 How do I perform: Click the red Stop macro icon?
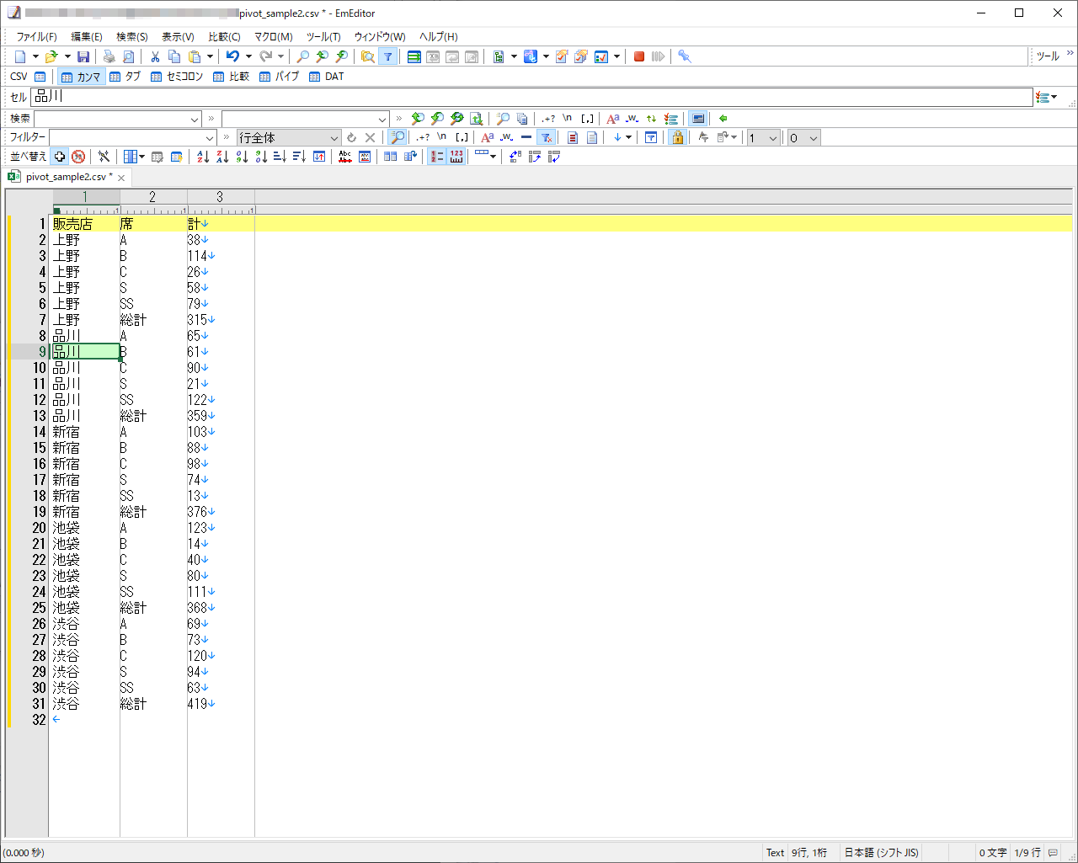coord(639,56)
